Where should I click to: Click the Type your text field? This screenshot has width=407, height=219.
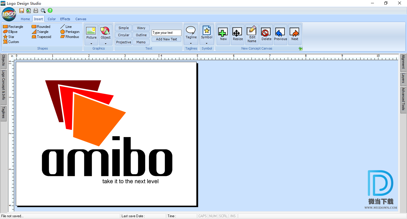click(x=167, y=33)
